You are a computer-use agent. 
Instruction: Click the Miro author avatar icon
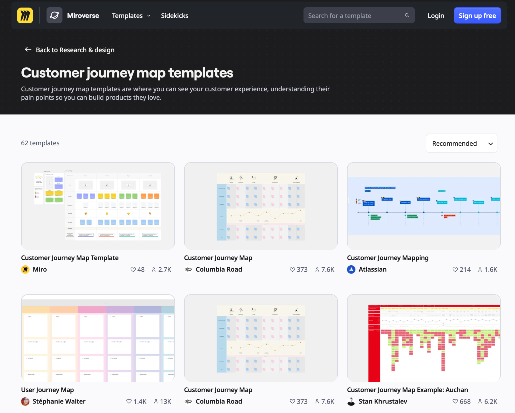click(x=25, y=269)
